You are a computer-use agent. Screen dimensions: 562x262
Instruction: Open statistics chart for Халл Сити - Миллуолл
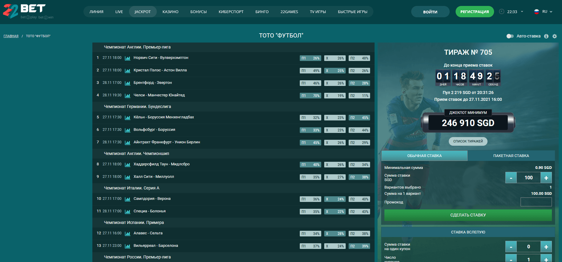[128, 177]
